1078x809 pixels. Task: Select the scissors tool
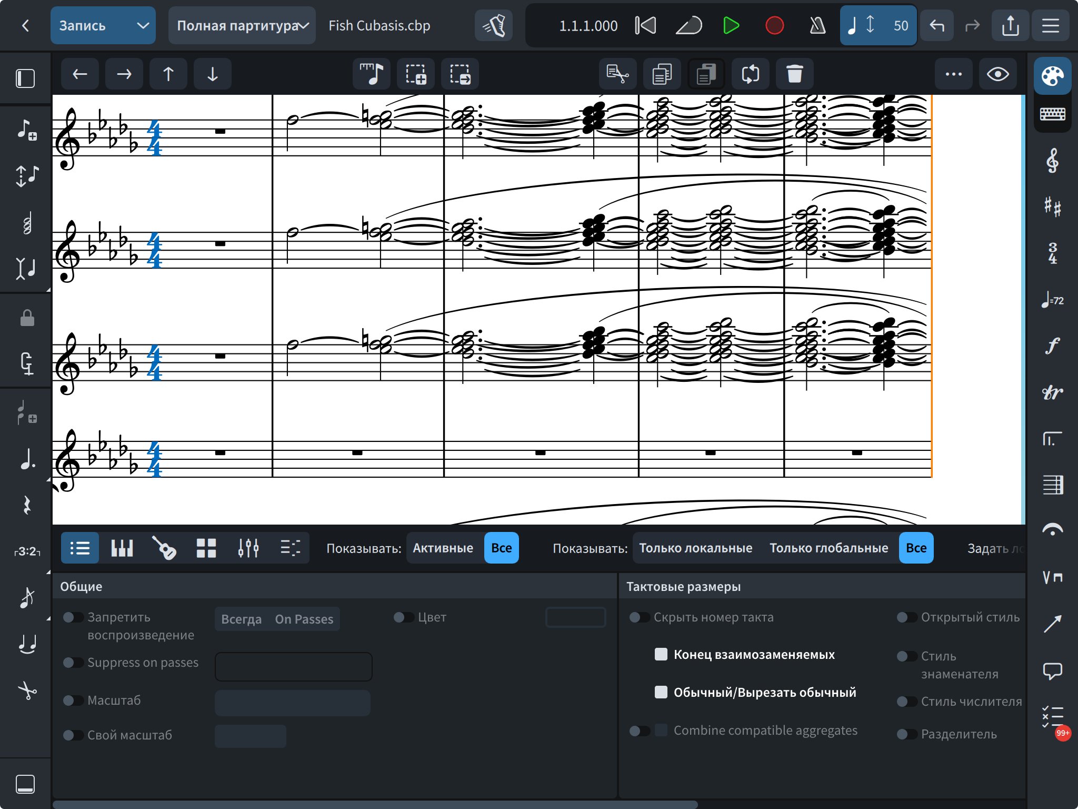(x=27, y=690)
